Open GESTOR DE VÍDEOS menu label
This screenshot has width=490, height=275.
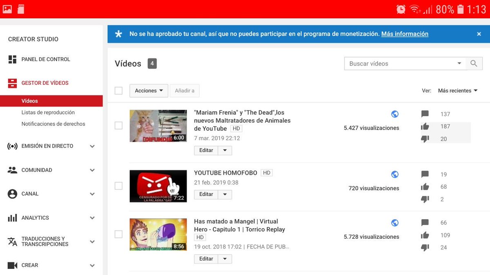point(45,83)
